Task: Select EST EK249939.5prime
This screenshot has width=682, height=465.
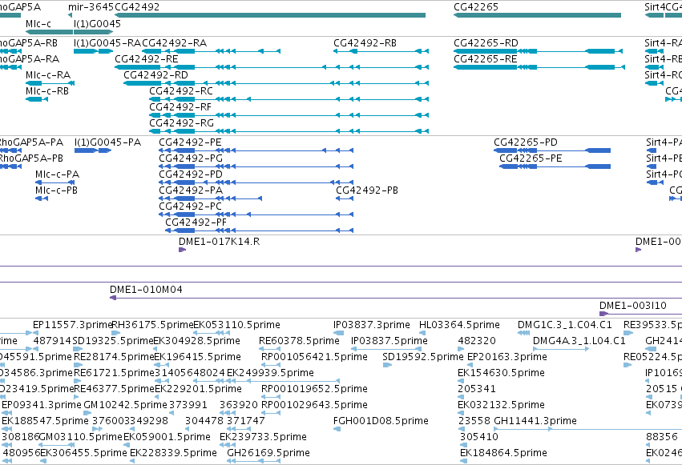Action: pos(270,374)
